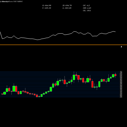
Task: Click the OC: 4.2 value
Action: 86,6
